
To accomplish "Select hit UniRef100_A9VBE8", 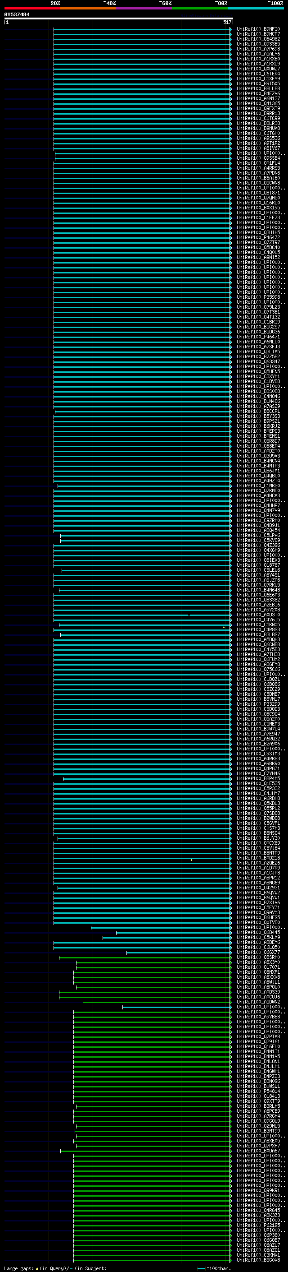I will pos(258,1017).
